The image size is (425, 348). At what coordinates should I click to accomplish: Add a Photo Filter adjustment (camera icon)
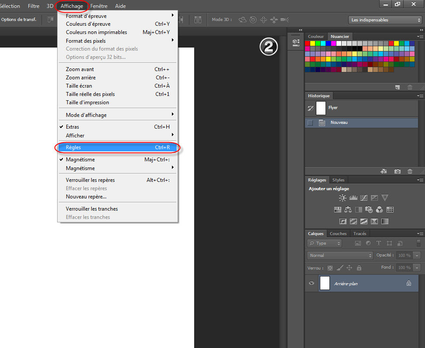pyautogui.click(x=369, y=209)
